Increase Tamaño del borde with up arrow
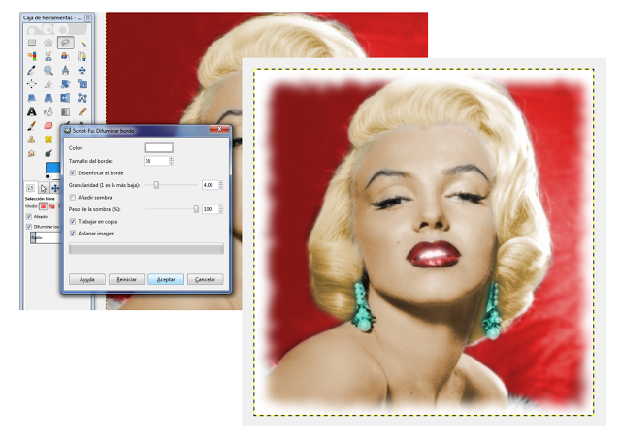 click(x=171, y=159)
